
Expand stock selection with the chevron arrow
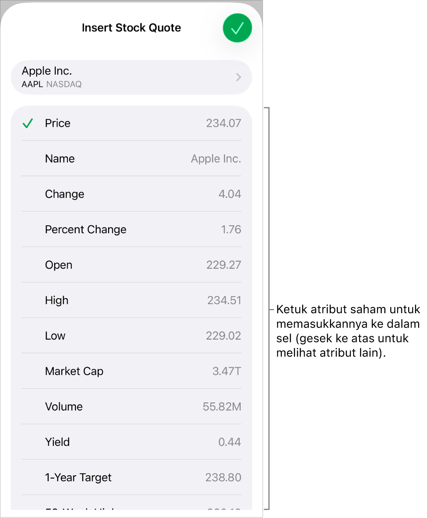(x=238, y=77)
